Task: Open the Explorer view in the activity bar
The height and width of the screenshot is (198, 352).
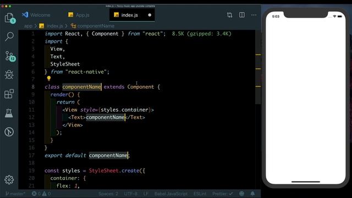Action: click(x=9, y=18)
